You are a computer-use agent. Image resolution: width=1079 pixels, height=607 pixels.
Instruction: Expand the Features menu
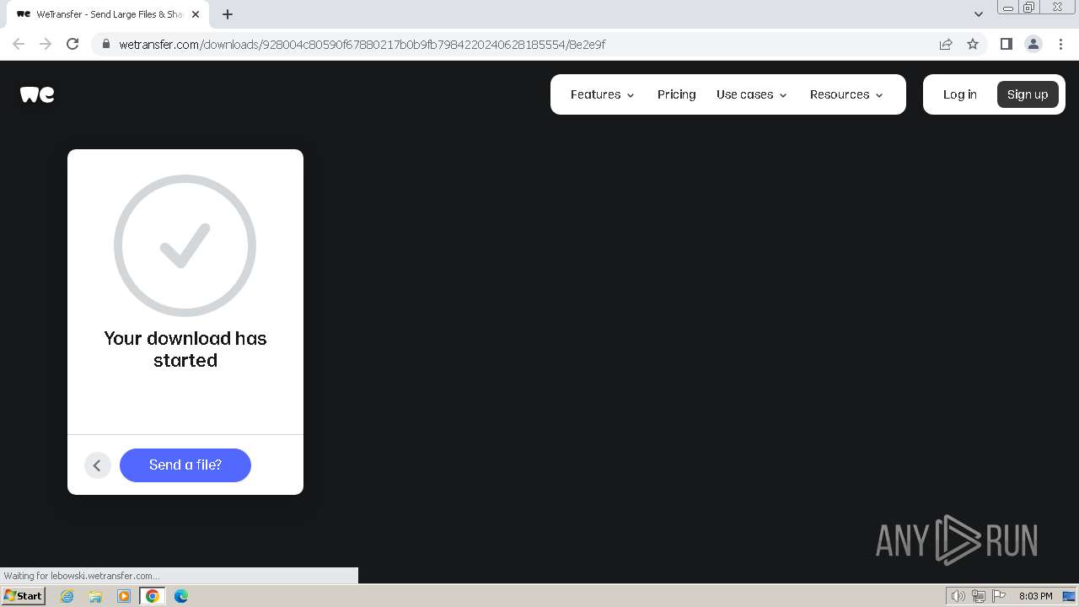click(x=602, y=94)
